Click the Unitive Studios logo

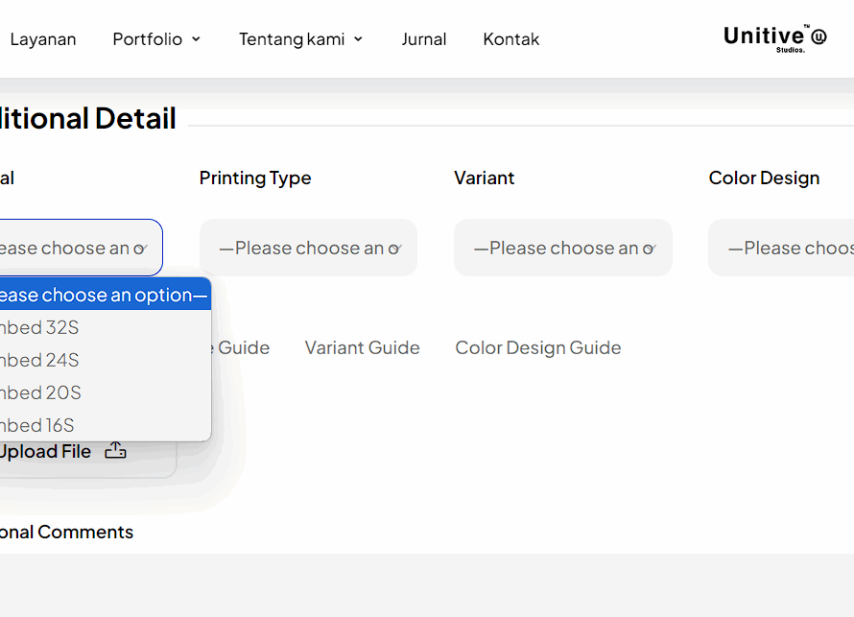tap(774, 38)
